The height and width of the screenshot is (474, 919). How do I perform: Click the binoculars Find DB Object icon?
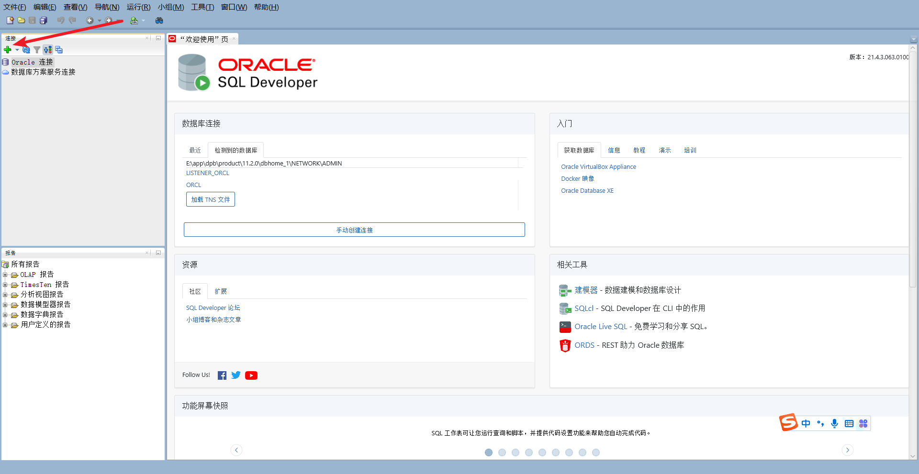tap(159, 21)
